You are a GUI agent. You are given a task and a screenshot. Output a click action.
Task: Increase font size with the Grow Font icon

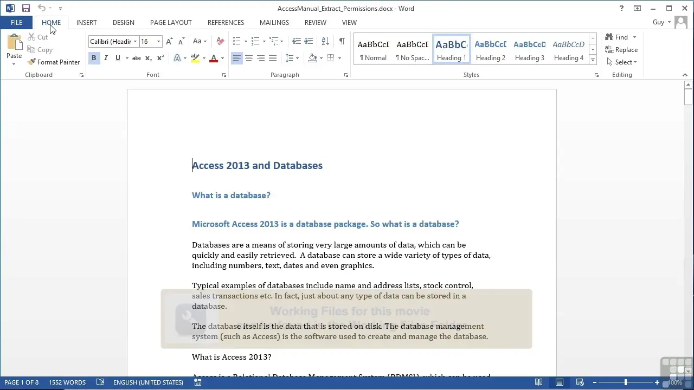pyautogui.click(x=169, y=42)
